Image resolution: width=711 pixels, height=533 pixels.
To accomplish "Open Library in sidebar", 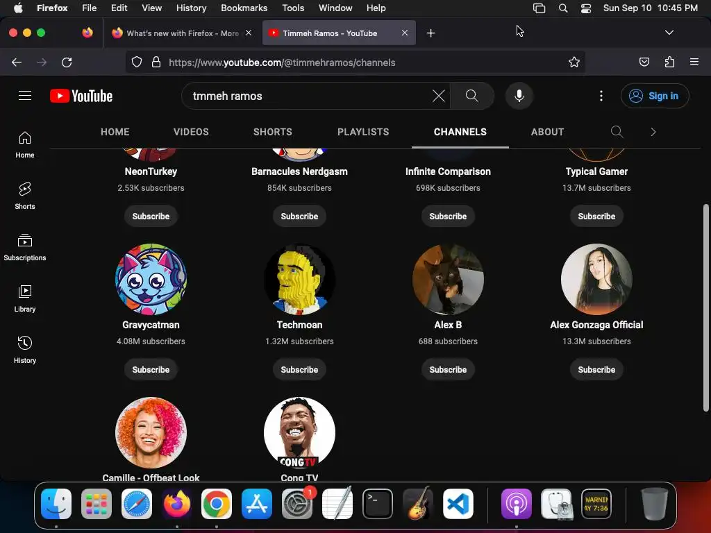I will [x=25, y=298].
